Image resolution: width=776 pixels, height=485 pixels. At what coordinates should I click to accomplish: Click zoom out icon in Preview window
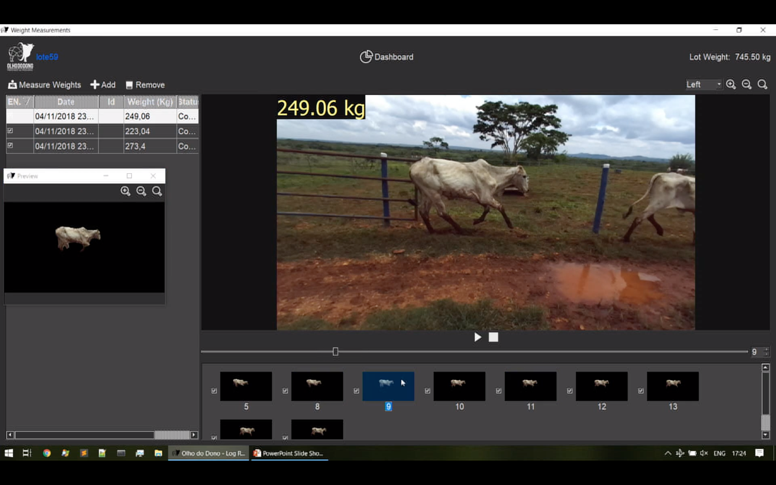141,191
